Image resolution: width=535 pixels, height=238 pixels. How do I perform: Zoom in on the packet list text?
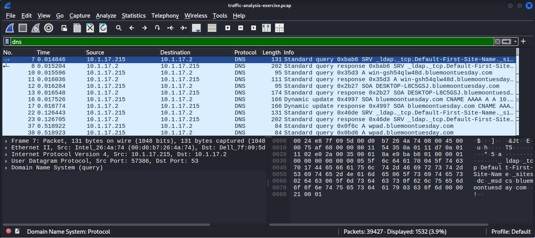coord(227,27)
